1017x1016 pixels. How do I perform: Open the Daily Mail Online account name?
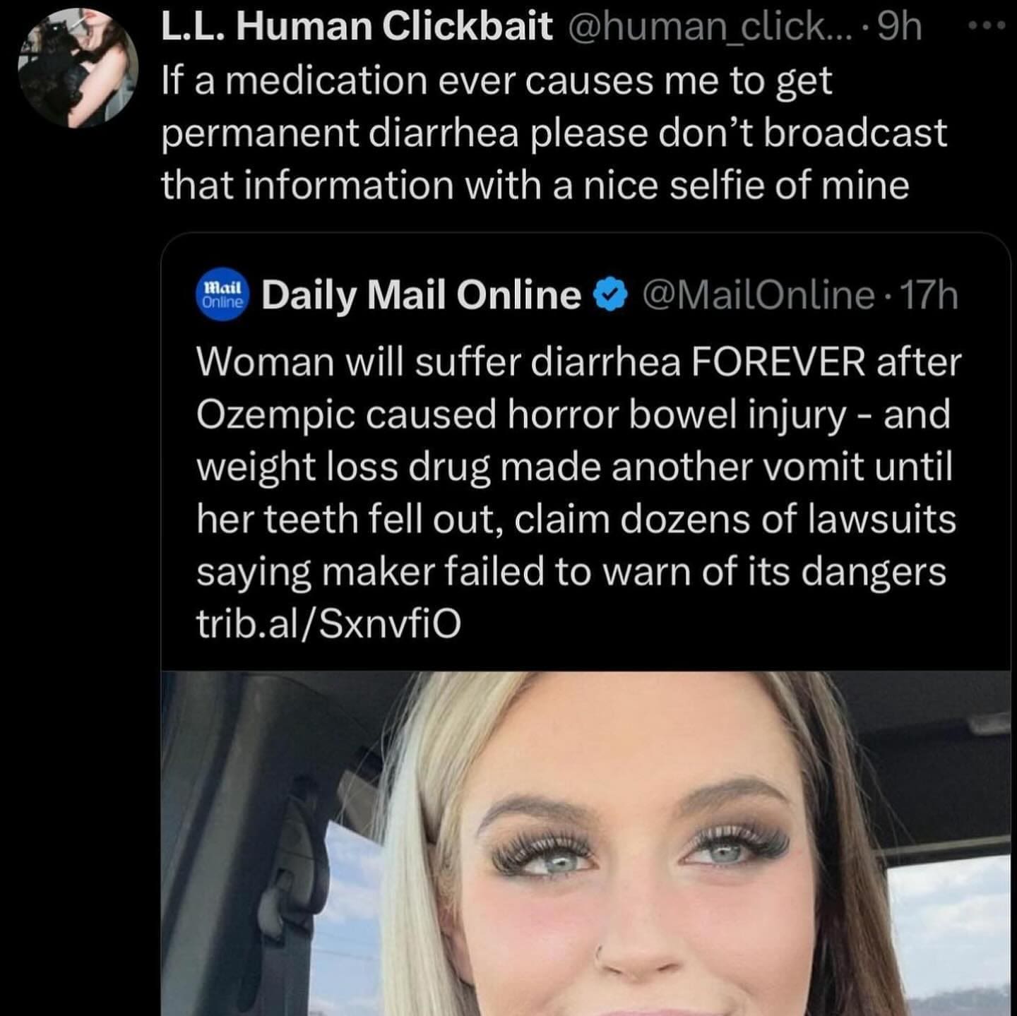422,295
